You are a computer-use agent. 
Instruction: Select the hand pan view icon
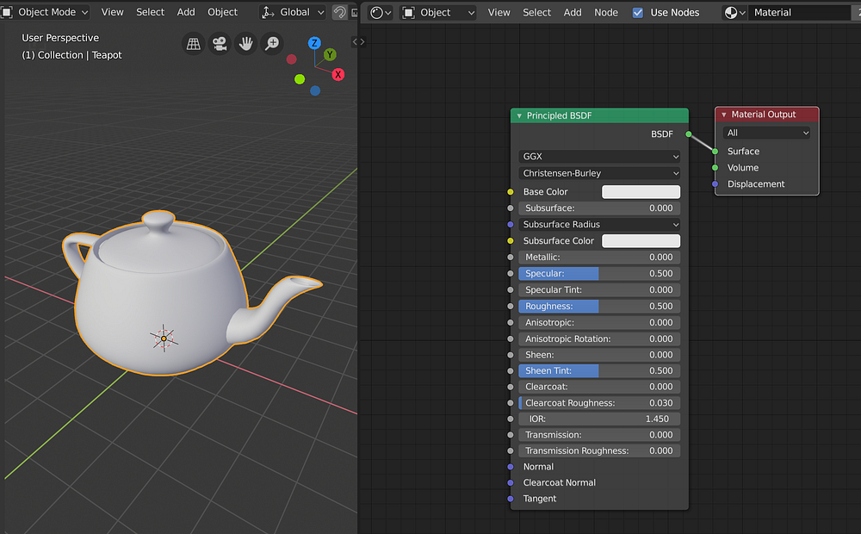(x=246, y=43)
